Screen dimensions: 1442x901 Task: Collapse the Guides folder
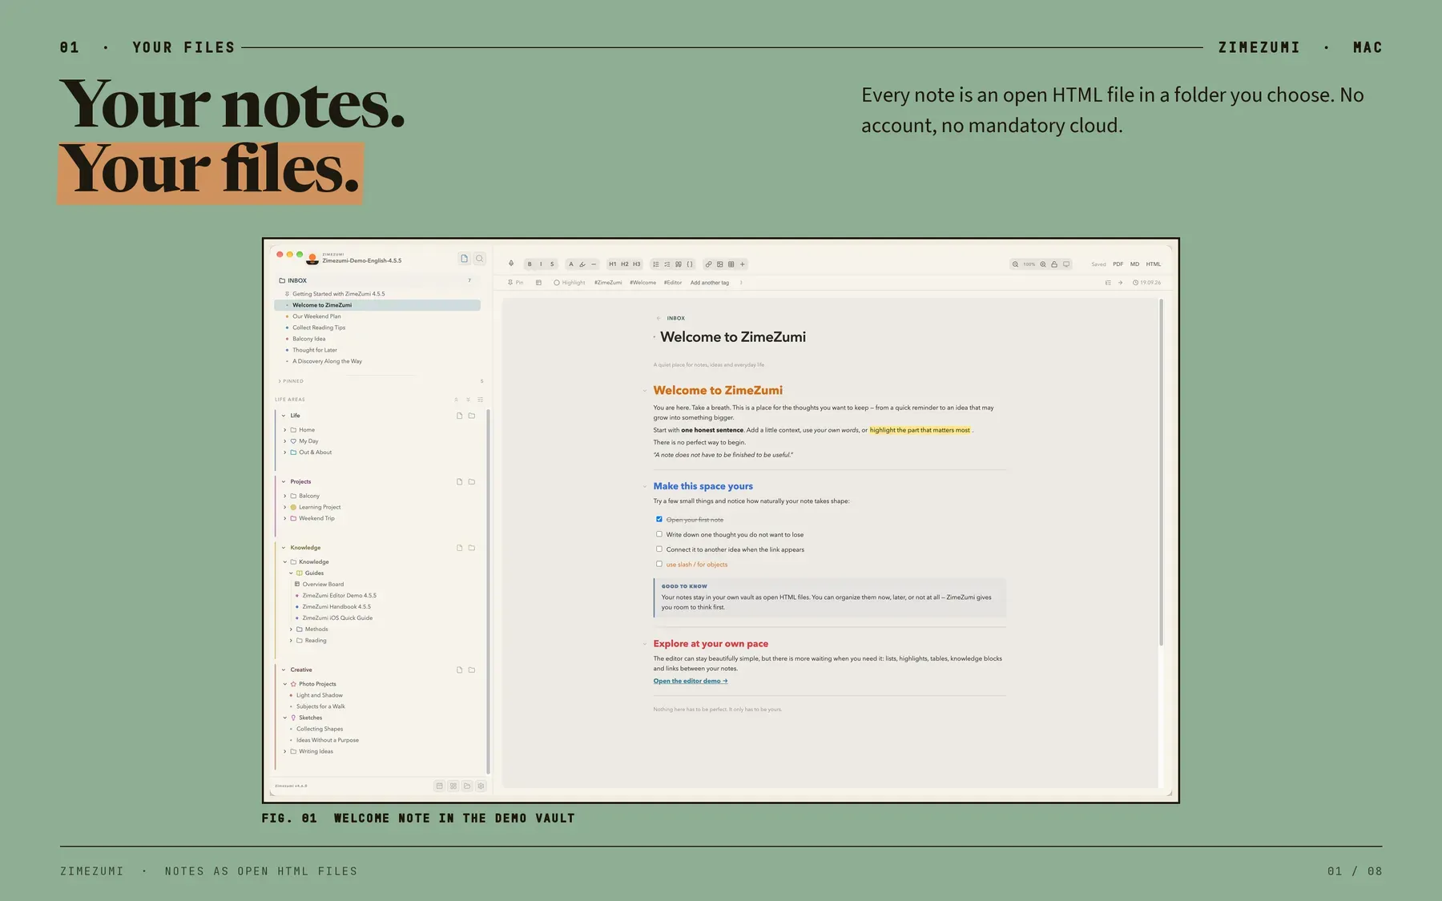(x=291, y=573)
